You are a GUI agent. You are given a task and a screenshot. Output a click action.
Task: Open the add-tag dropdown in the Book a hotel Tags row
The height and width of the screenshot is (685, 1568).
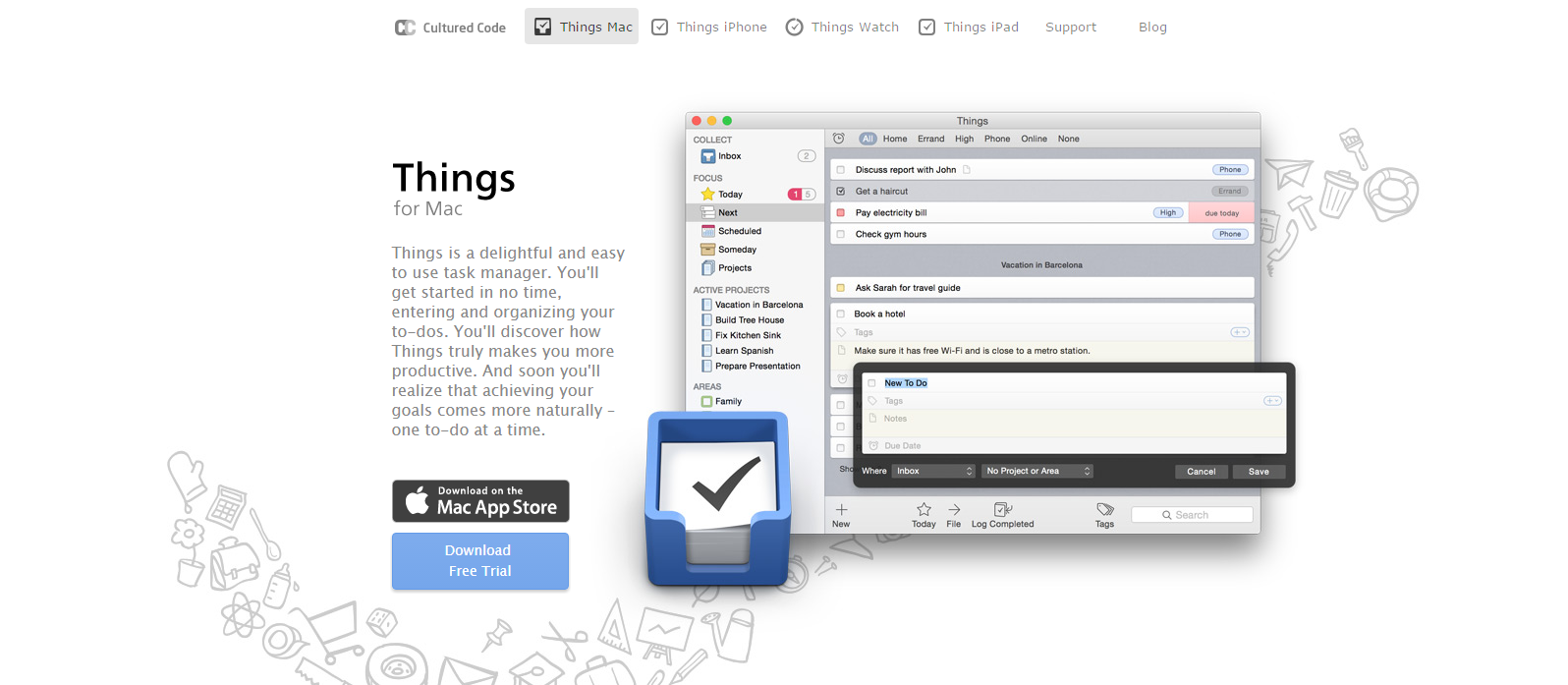[x=1240, y=332]
